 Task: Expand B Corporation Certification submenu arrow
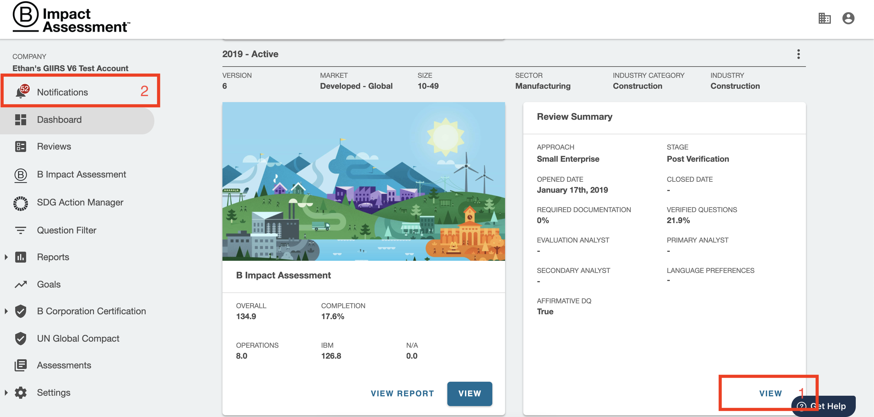(6, 311)
